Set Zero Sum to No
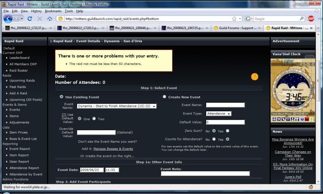323x194 pixels. pyautogui.click(x=214, y=131)
